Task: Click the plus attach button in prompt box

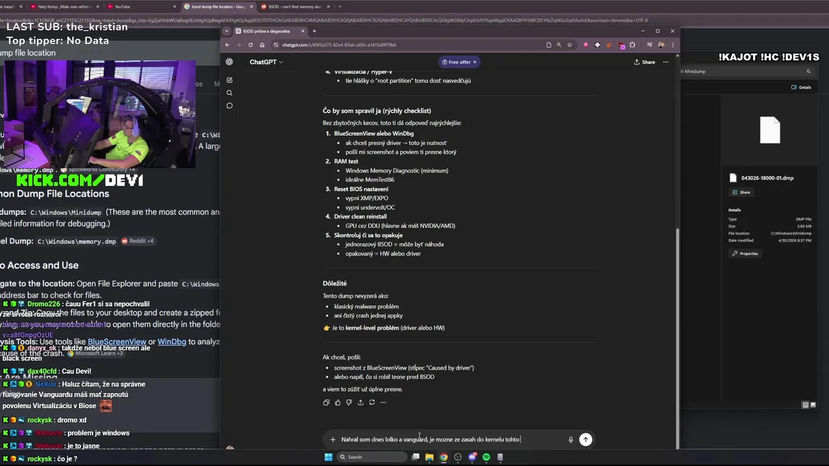Action: tap(333, 439)
